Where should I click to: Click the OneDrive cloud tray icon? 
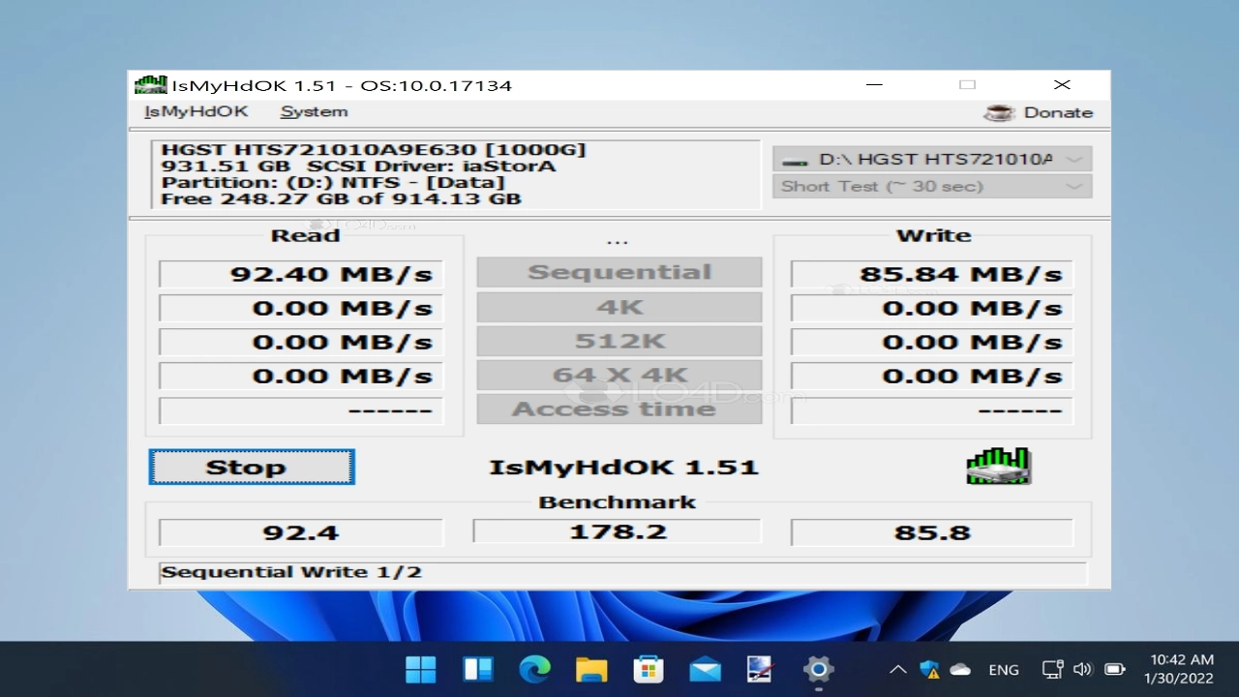(x=960, y=669)
